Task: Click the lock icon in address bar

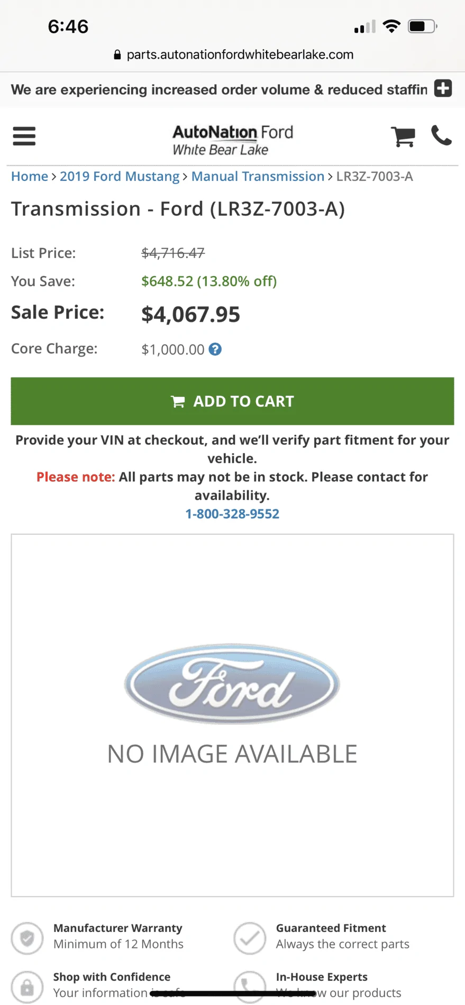Action: click(x=117, y=54)
